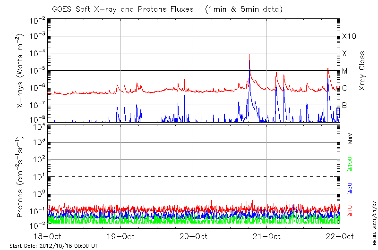Click the tallest red X-ray flare peak
This screenshot has width=378, height=250.
pos(249,55)
